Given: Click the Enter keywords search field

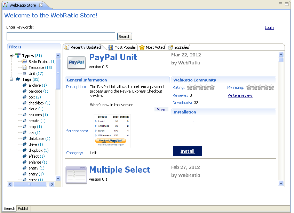Looking at the screenshot, I should tap(61, 37).
